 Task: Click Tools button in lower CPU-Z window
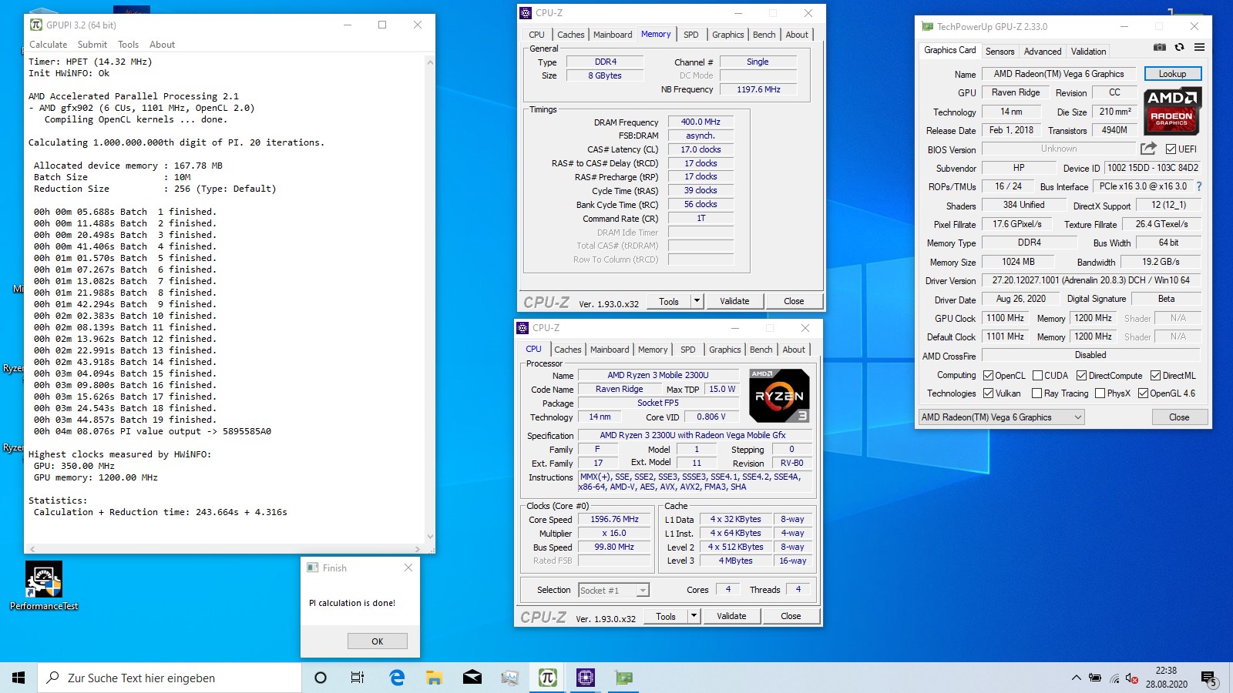click(x=666, y=616)
